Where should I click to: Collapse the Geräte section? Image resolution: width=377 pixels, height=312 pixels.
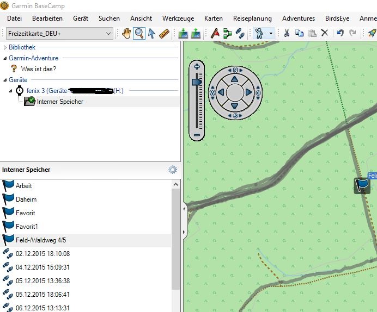pyautogui.click(x=5, y=80)
